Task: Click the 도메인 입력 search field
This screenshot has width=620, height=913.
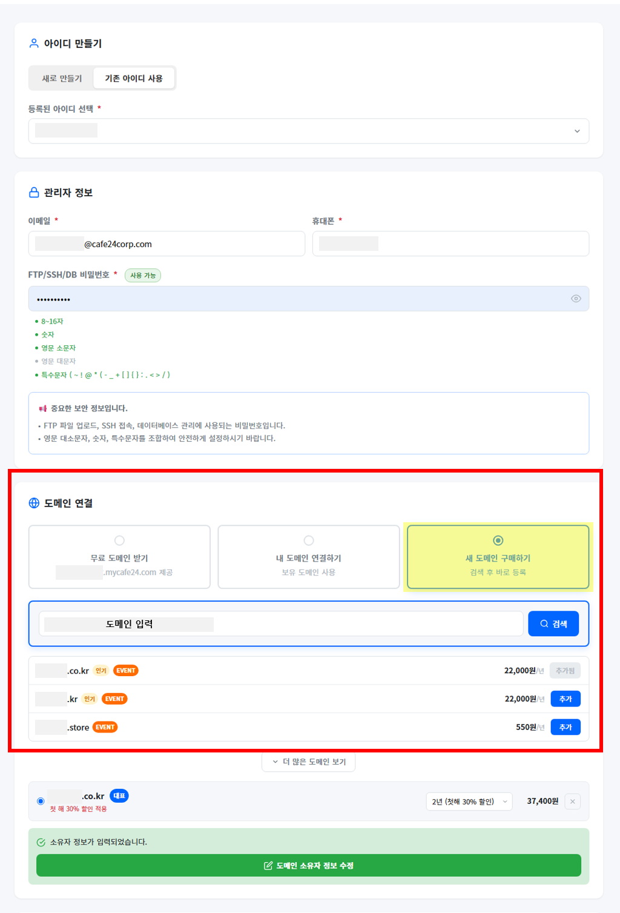Action: point(281,624)
